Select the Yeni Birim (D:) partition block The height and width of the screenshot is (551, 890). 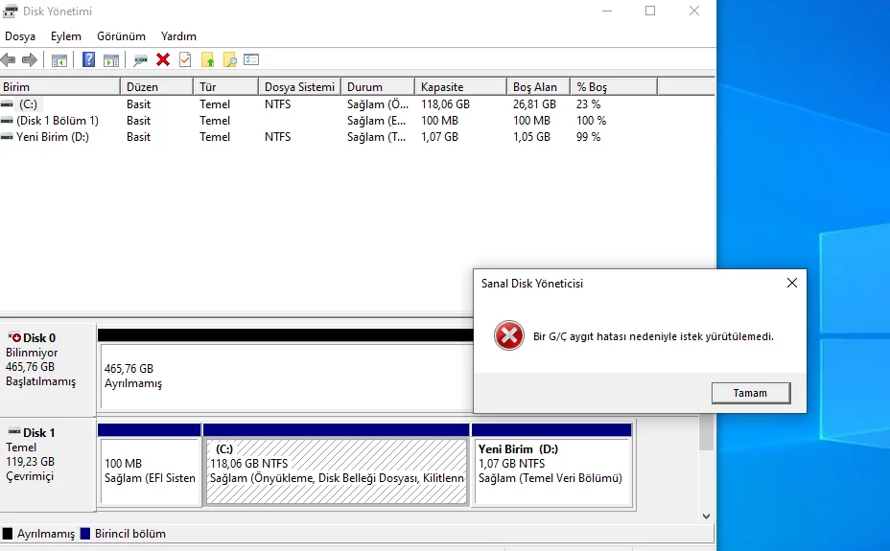tap(551, 471)
